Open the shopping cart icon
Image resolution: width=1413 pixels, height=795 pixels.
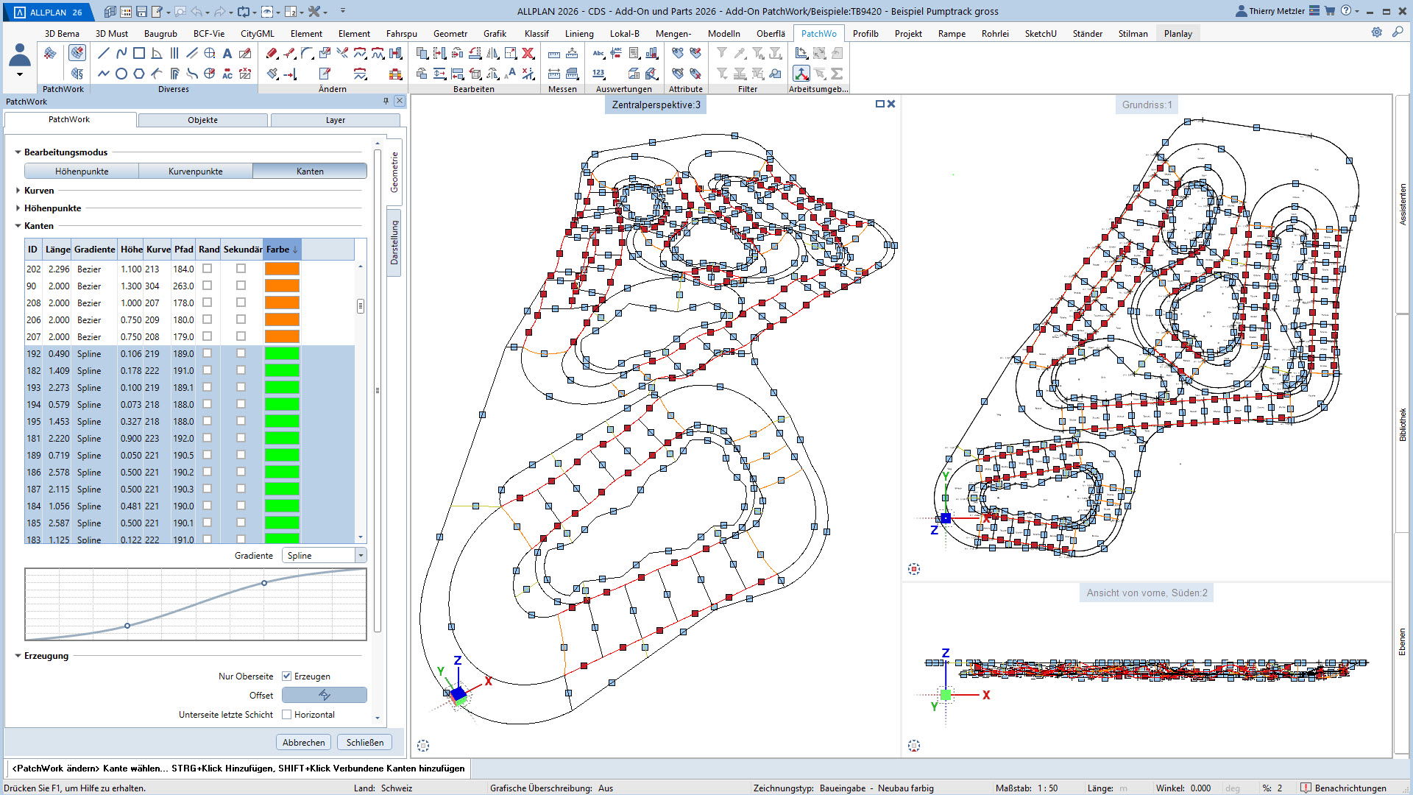(1330, 11)
